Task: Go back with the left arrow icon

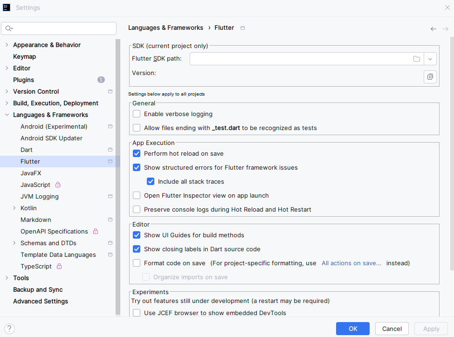Action: click(433, 28)
